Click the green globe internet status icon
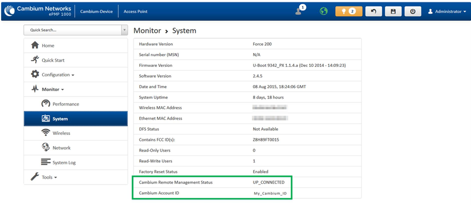This screenshot has width=471, height=205. (x=324, y=12)
